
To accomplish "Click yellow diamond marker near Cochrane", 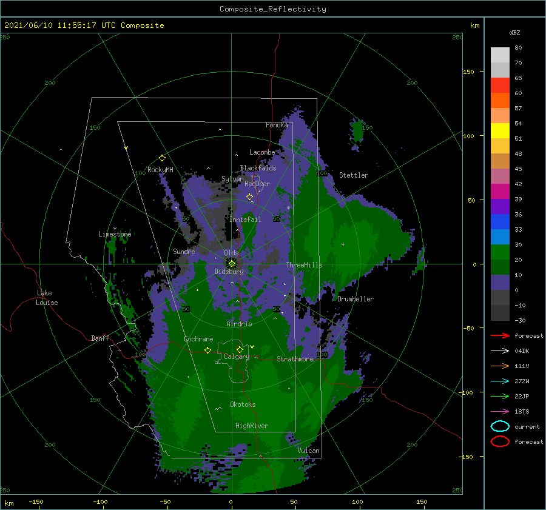I will click(x=207, y=350).
